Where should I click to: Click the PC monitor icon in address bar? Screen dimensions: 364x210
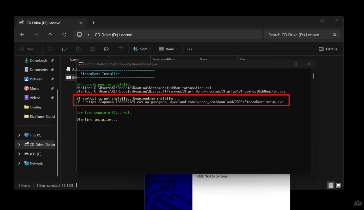[x=79, y=35]
